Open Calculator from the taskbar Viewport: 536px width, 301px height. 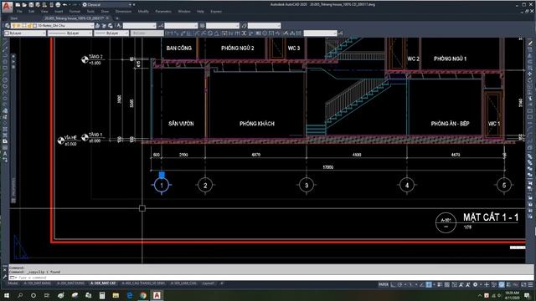(x=102, y=295)
